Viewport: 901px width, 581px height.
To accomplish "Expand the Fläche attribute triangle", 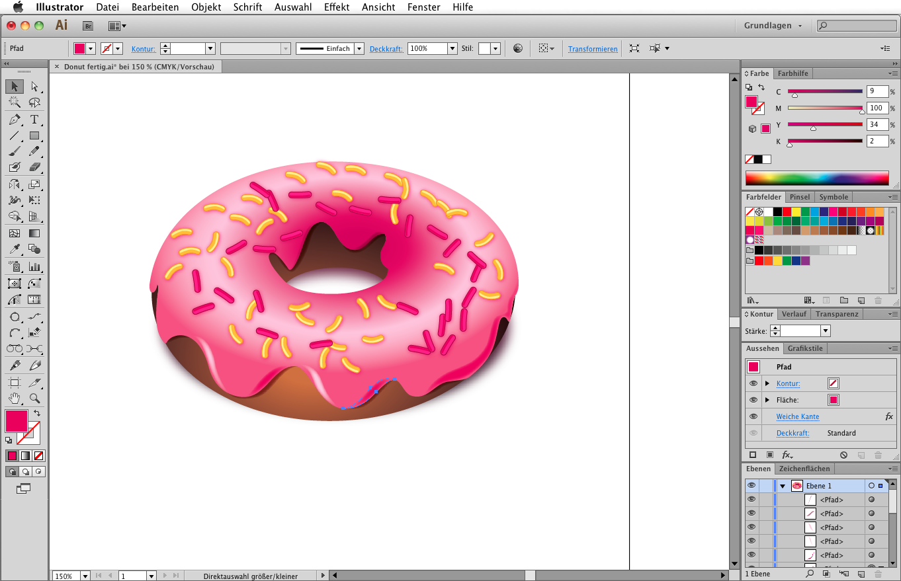I will coord(767,400).
